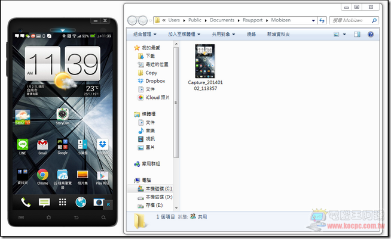Click the phone clock weather widget

point(63,72)
